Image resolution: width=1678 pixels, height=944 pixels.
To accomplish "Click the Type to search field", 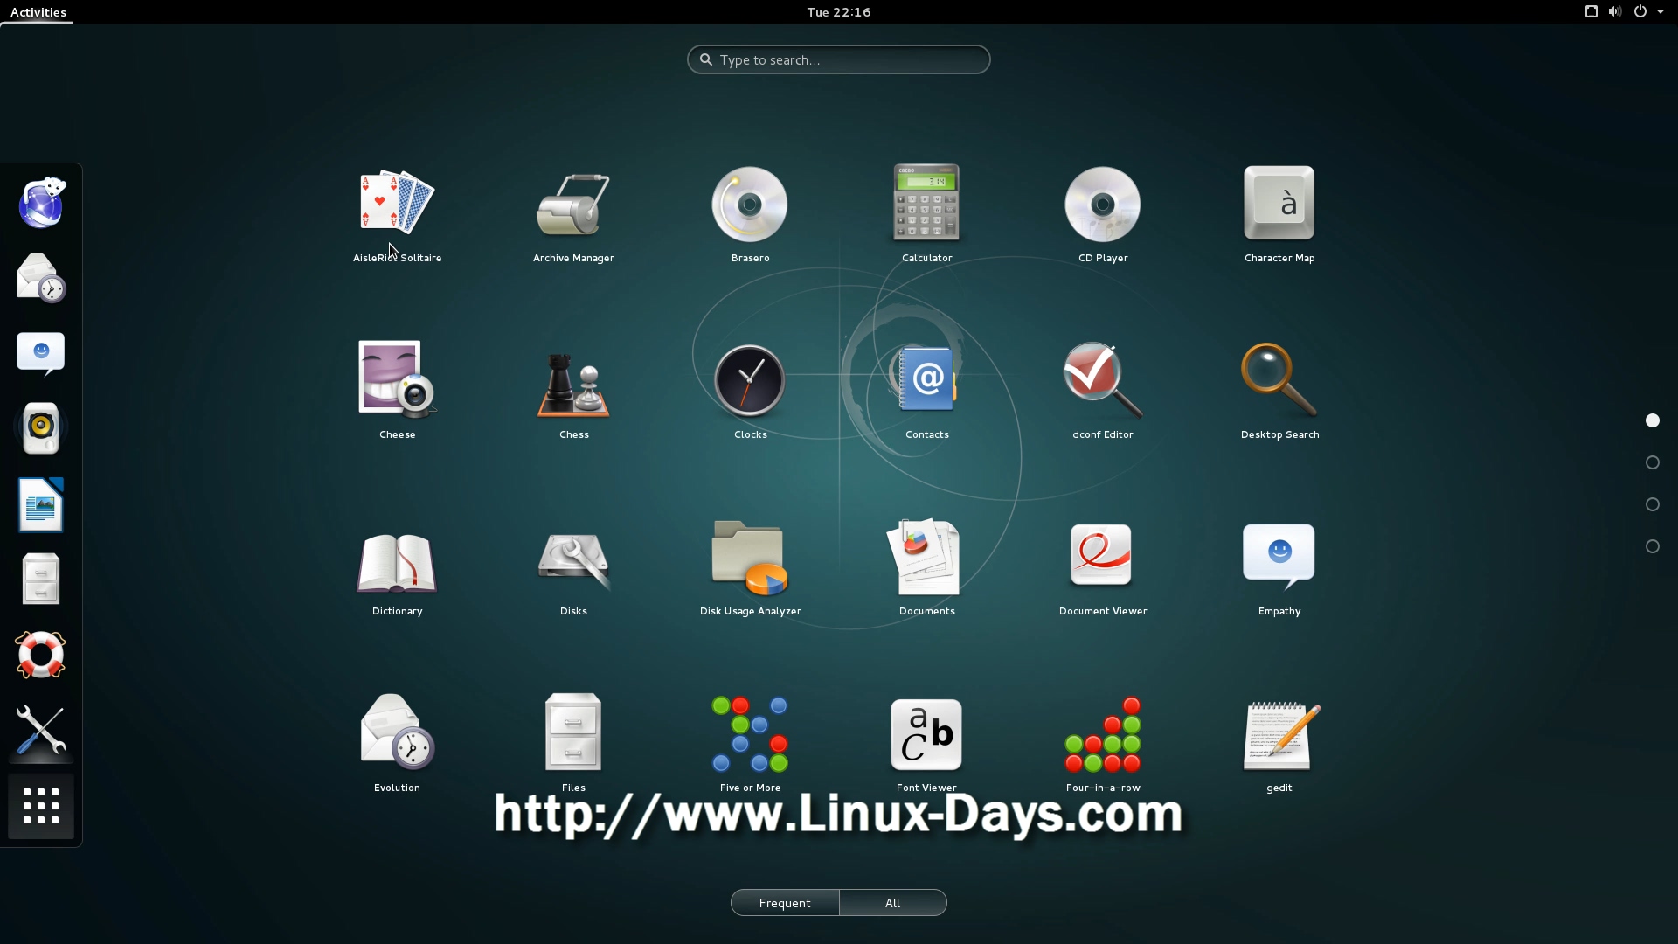I will tap(838, 59).
